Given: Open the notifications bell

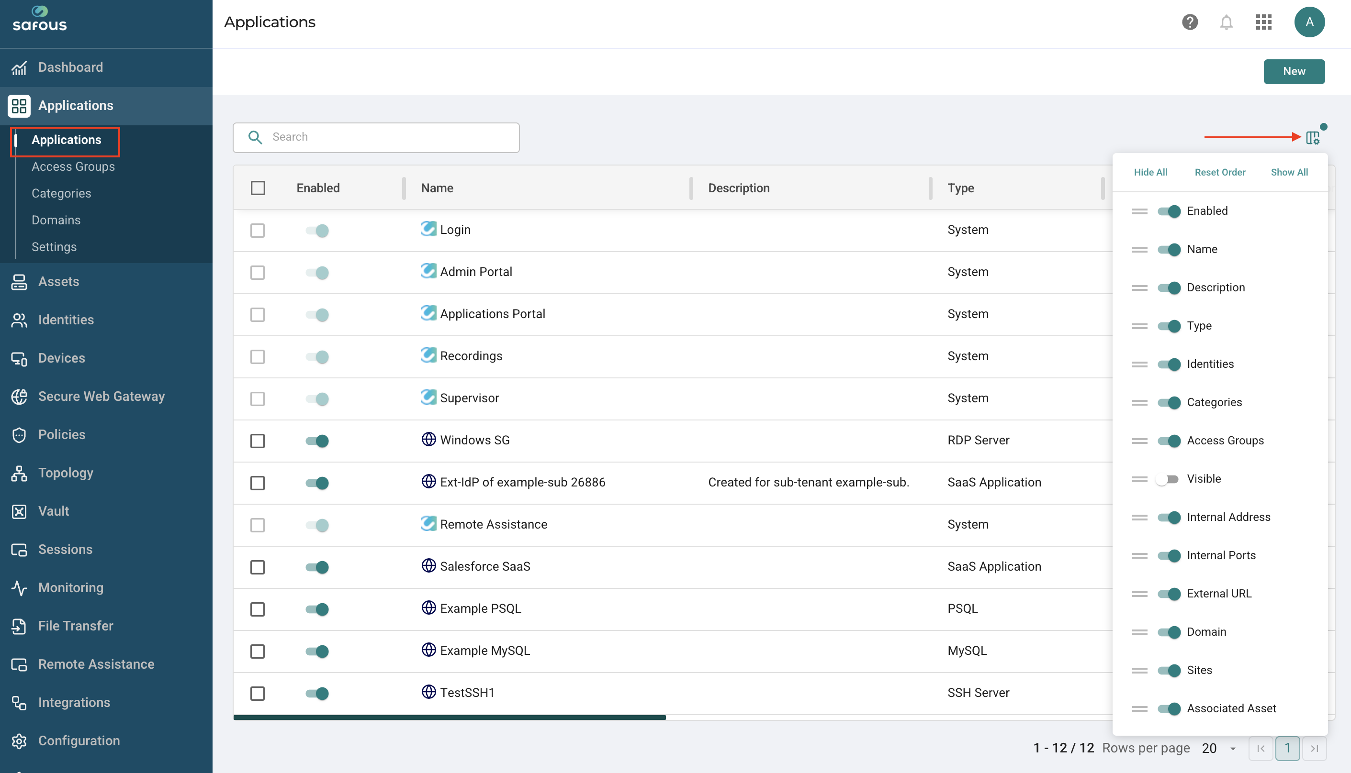Looking at the screenshot, I should tap(1226, 22).
